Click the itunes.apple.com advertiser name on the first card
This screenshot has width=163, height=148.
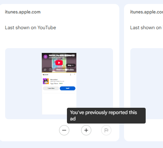pyautogui.click(x=23, y=12)
